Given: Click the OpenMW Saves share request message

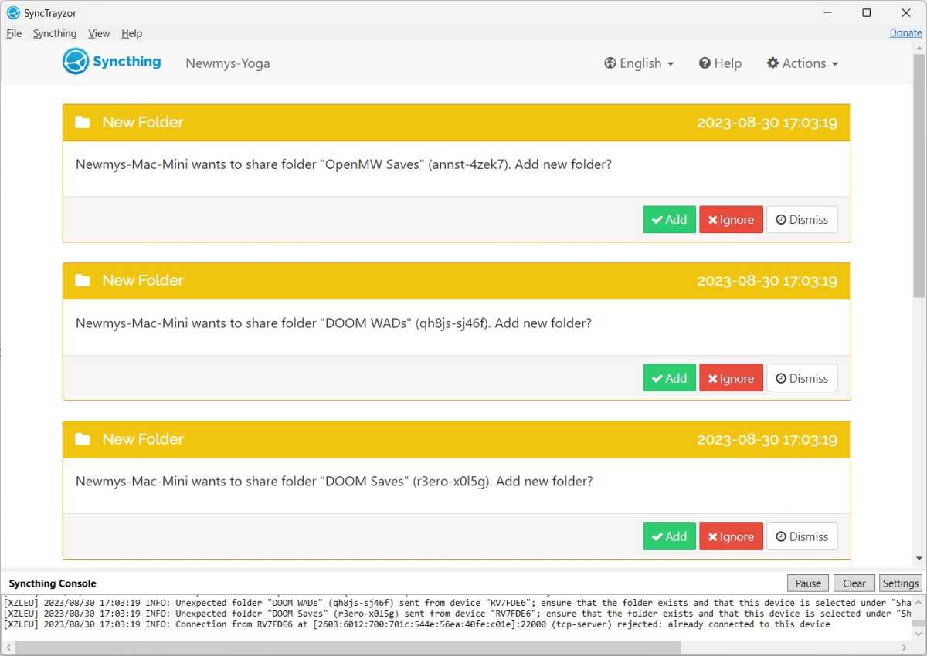Looking at the screenshot, I should 344,164.
